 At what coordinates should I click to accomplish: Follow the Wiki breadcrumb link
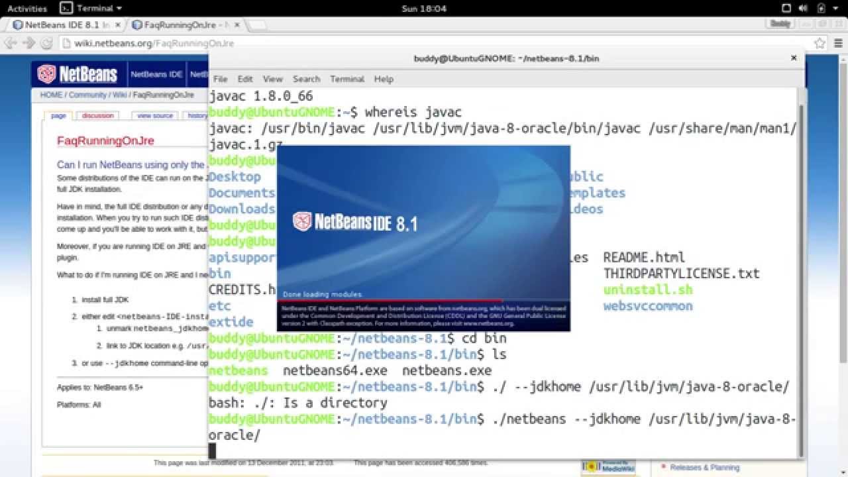pos(120,95)
